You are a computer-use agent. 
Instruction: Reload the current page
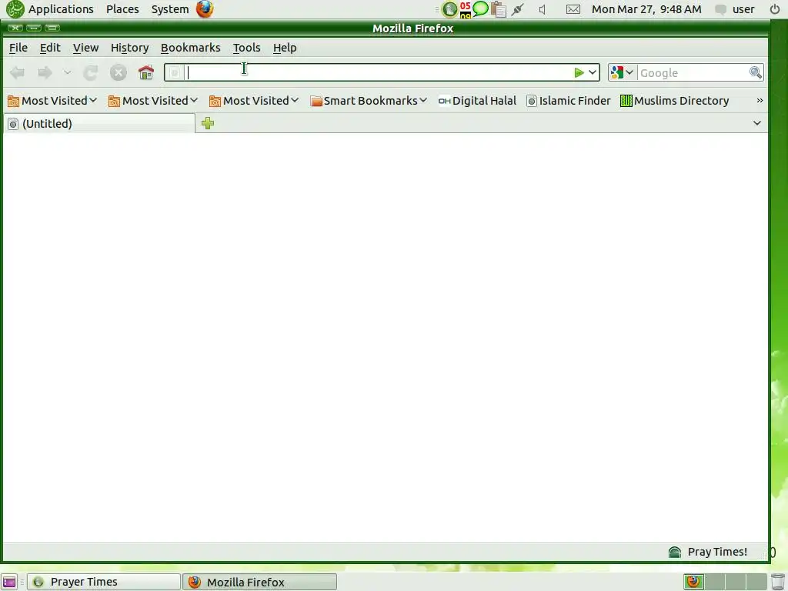(91, 73)
